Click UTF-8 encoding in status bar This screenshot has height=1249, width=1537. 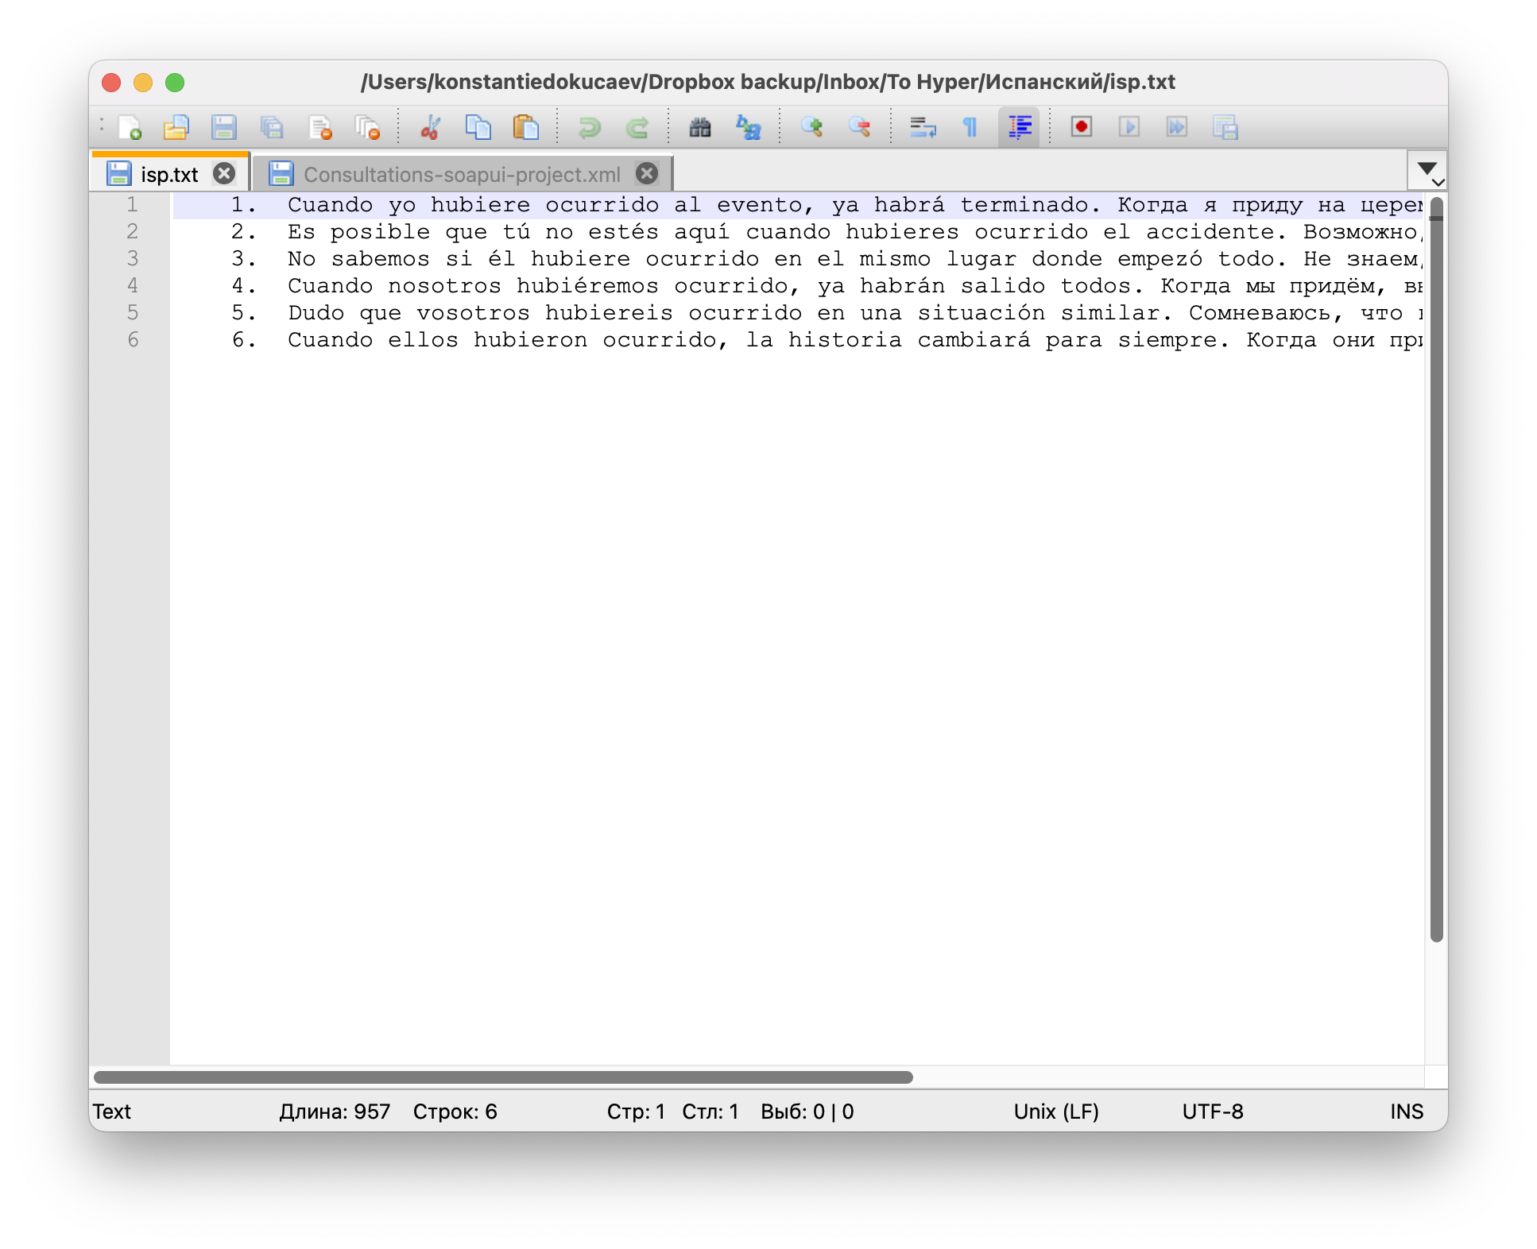(1212, 1112)
